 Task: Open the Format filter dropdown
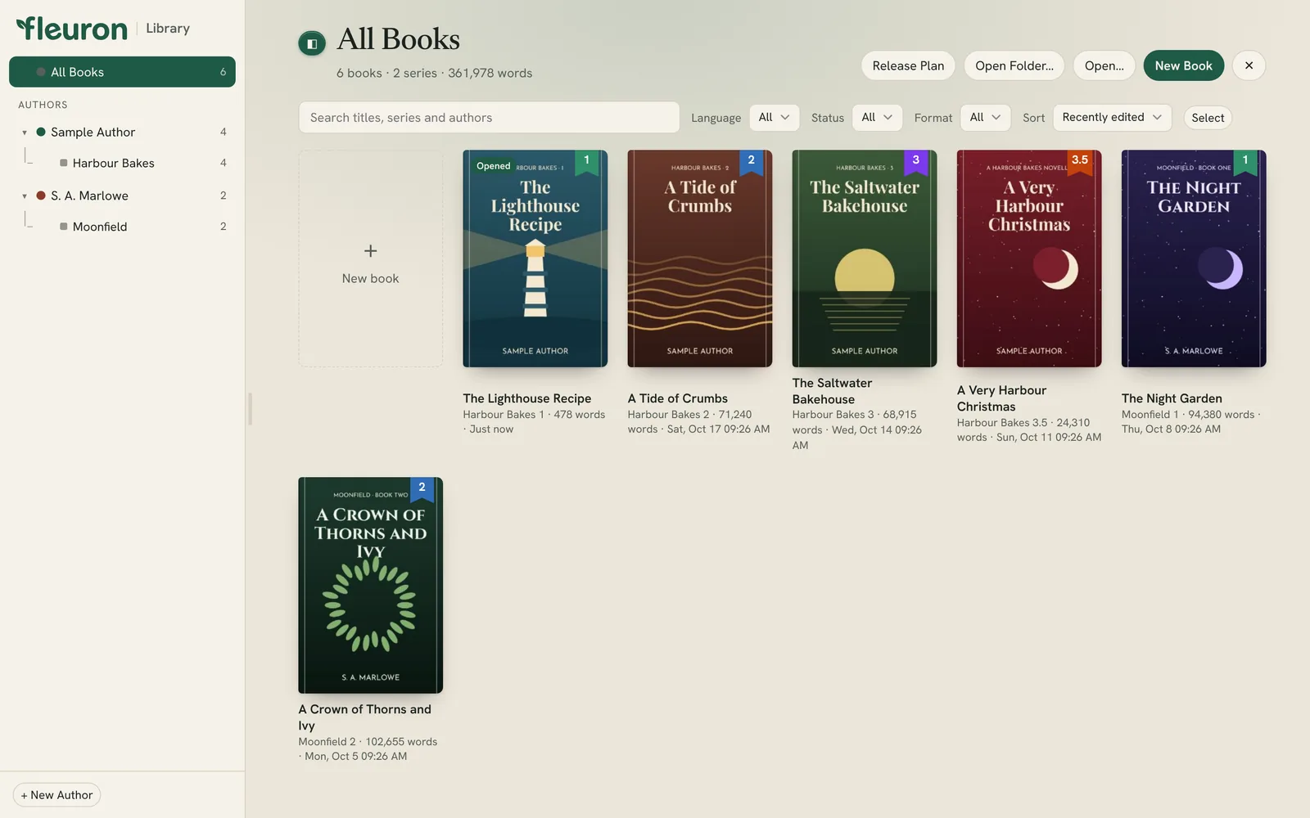pos(985,118)
